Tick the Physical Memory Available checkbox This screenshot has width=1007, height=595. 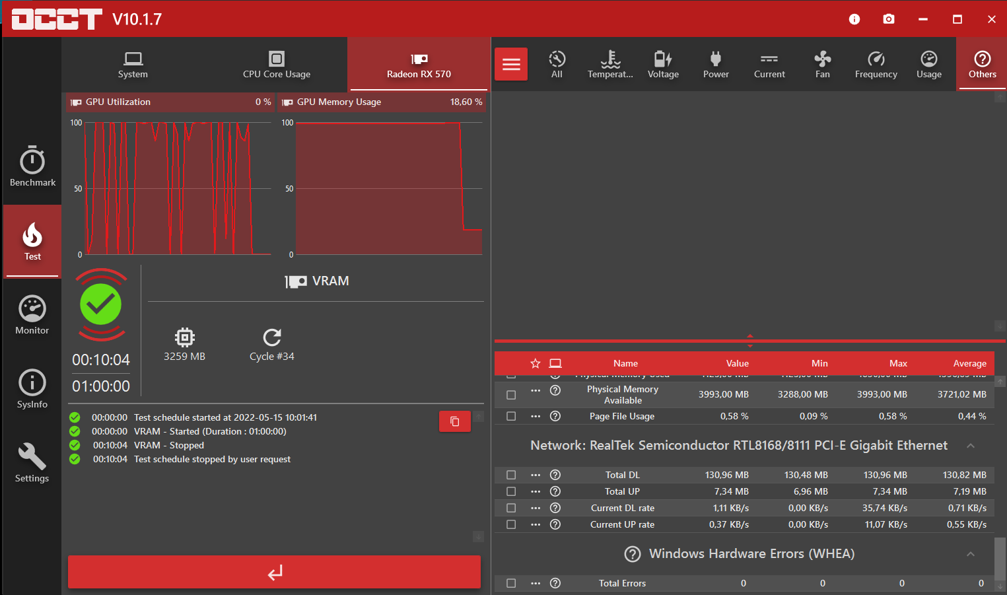point(511,395)
